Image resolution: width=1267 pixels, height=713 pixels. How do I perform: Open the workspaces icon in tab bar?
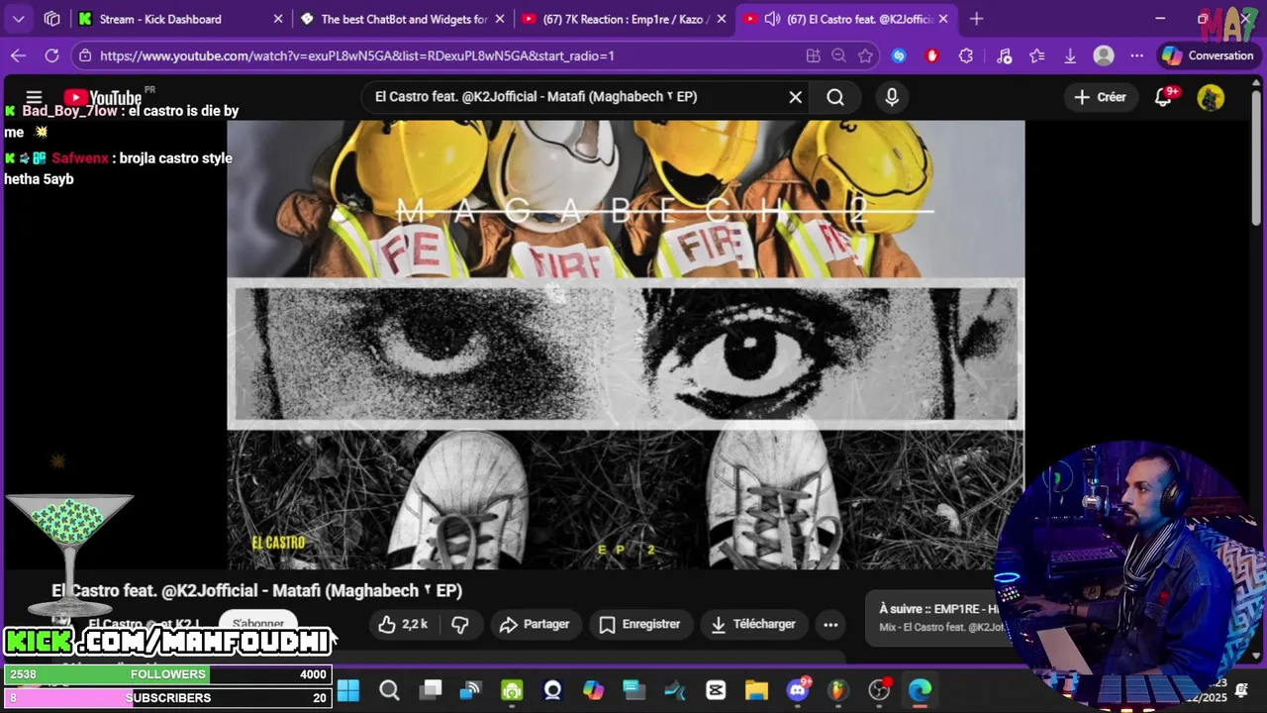point(52,19)
